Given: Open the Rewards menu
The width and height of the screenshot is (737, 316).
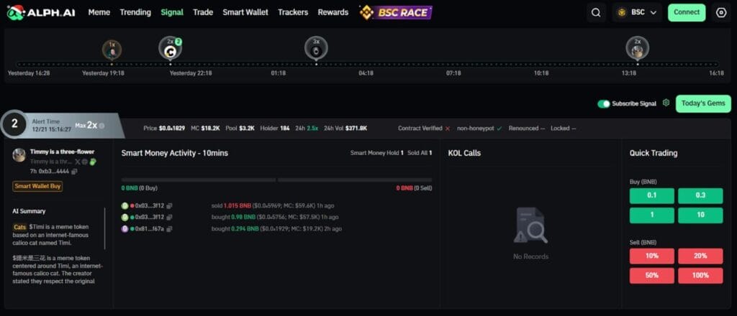Looking at the screenshot, I should click(x=333, y=12).
